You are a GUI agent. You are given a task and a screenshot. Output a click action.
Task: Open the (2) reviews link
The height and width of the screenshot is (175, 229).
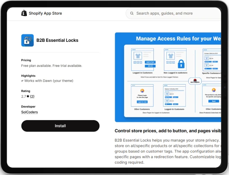(x=32, y=96)
